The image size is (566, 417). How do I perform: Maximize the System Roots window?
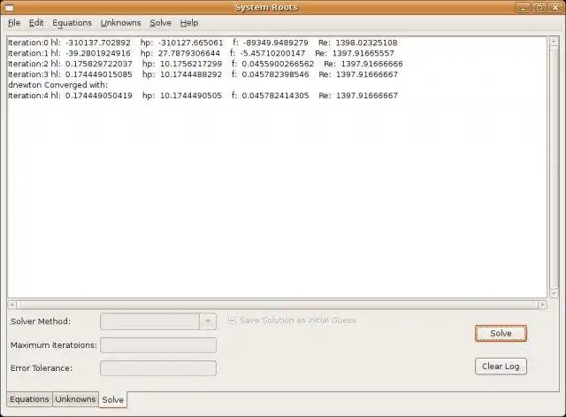pos(539,7)
